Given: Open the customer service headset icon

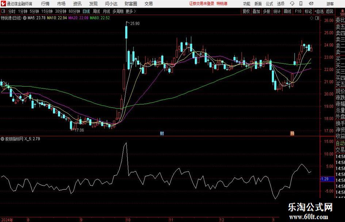Looking at the screenshot, I should coord(292,4).
